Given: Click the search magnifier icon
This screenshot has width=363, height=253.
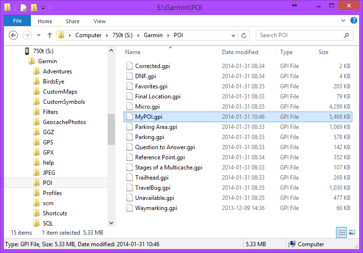Looking at the screenshot, I should coord(346,35).
